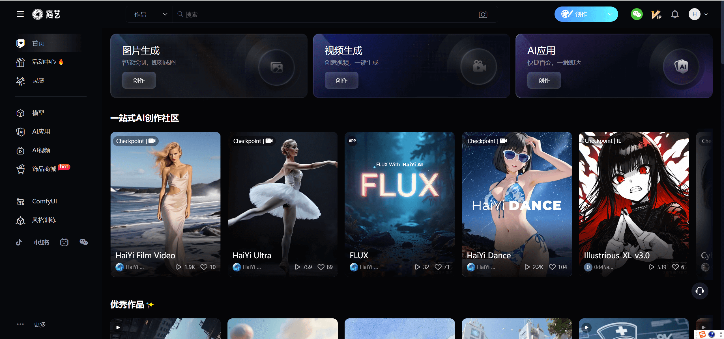The image size is (724, 339).
Task: Open the Illustrious-XL-v3.0 model card
Action: pos(634,204)
